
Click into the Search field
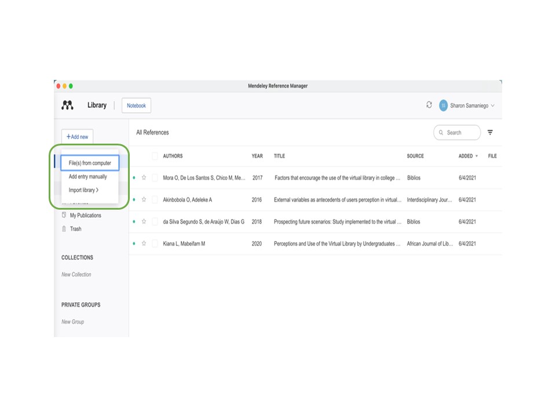pyautogui.click(x=457, y=133)
